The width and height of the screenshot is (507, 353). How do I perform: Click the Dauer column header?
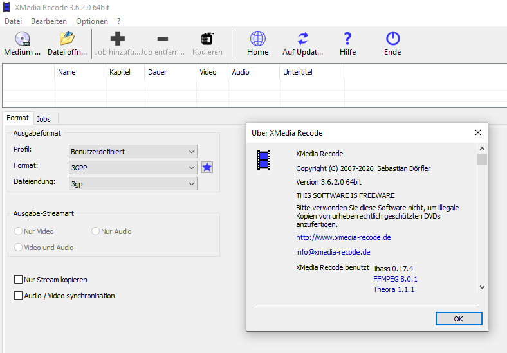point(171,72)
